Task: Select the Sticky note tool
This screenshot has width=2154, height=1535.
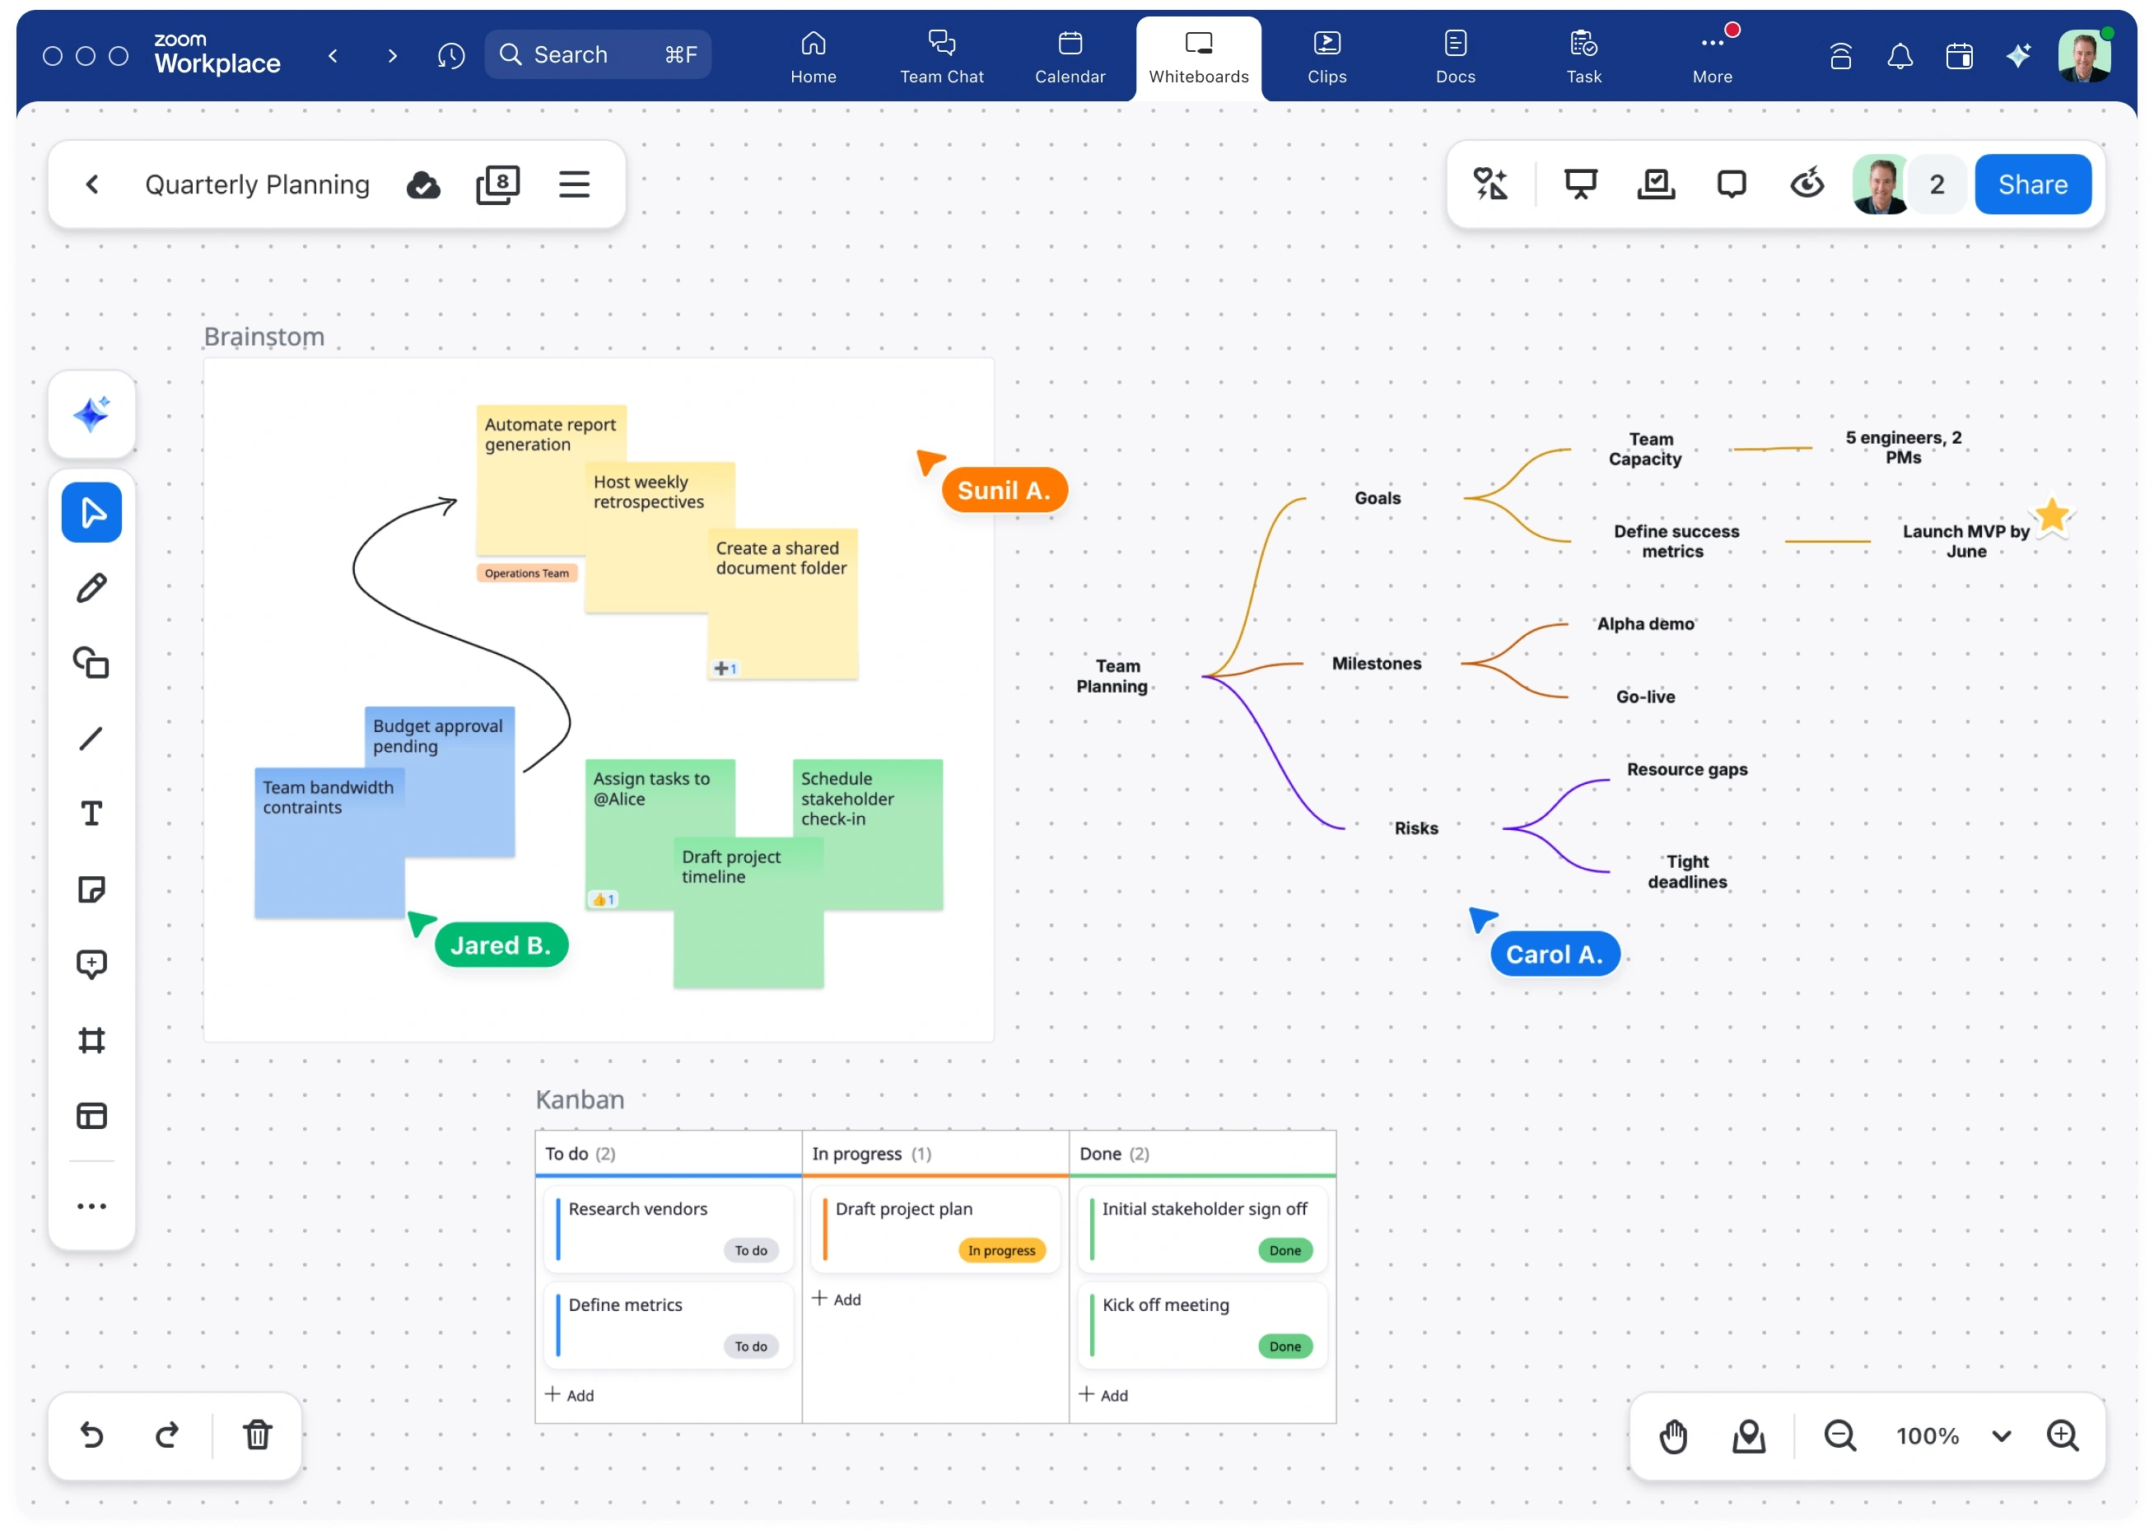Action: click(91, 889)
